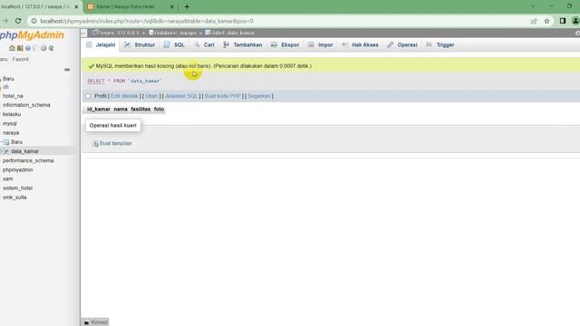This screenshot has width=580, height=326.
Task: Select the data_kamar table in the tree
Action: point(24,151)
